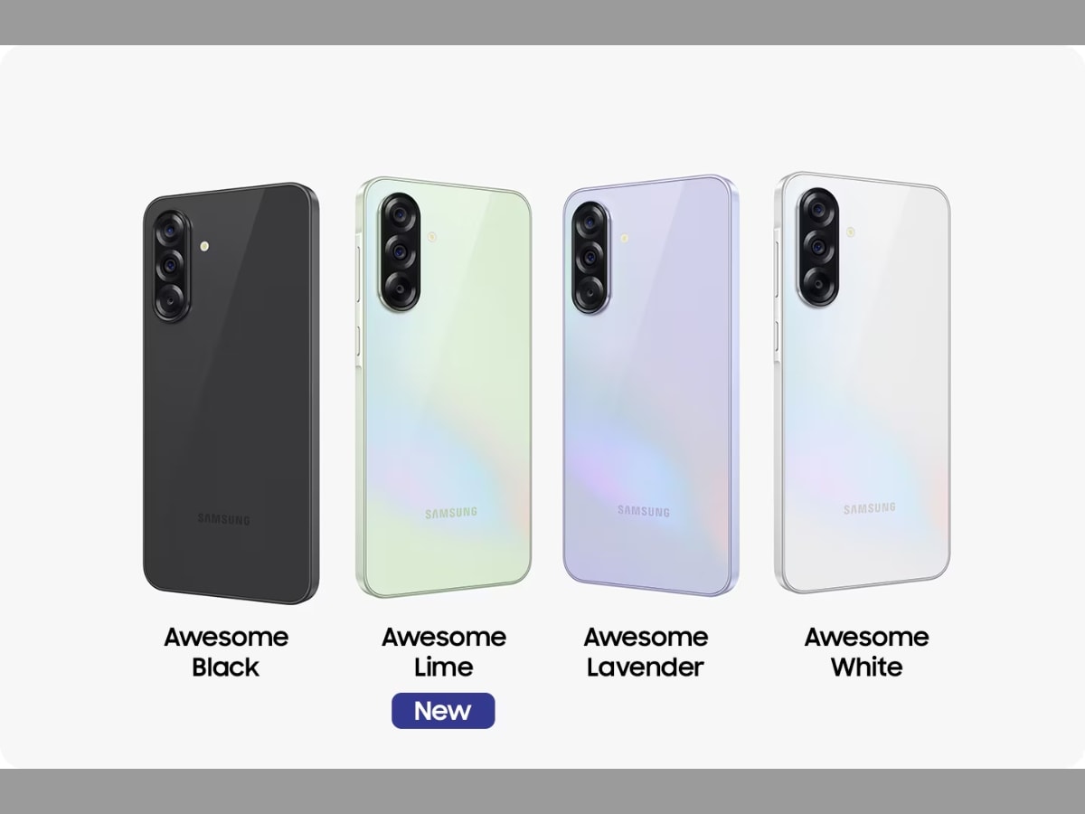Click Samsung logo on the black phone

(224, 519)
